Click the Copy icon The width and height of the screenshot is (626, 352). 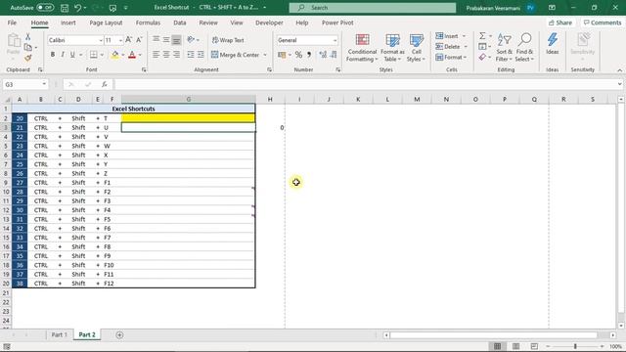(28, 48)
